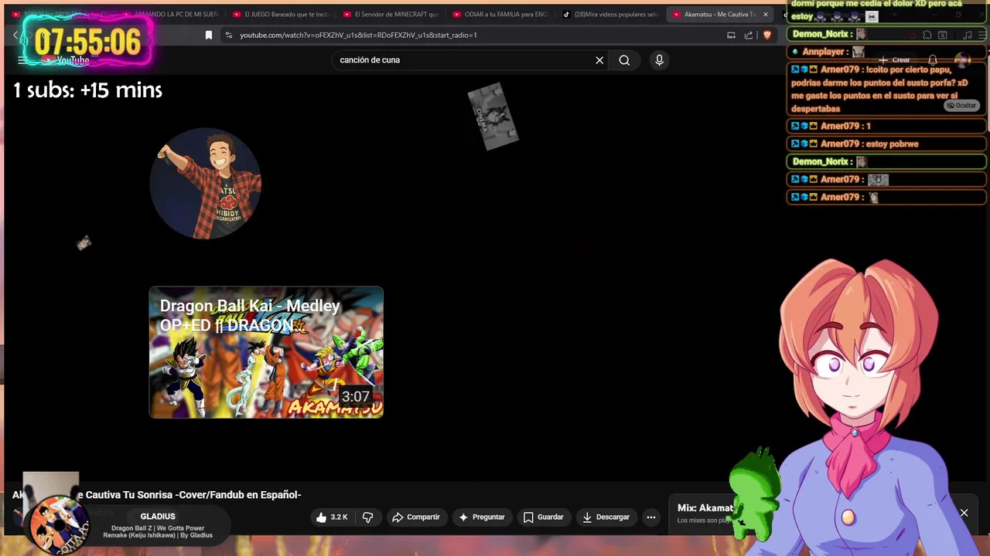The image size is (990, 556).
Task: Switch to the El Servidor de MINECRAFT tab
Action: [x=391, y=14]
